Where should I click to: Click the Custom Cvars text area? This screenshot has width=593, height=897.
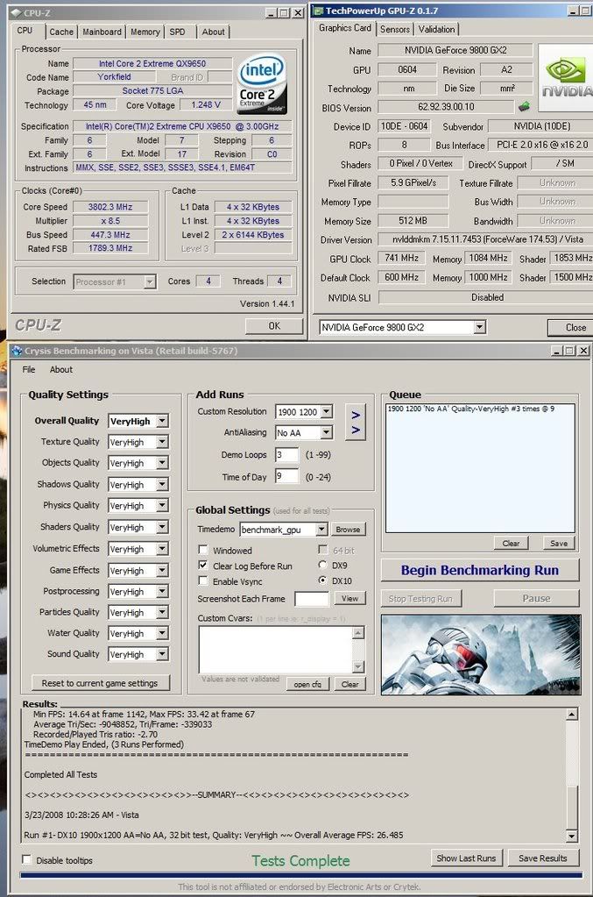(x=276, y=650)
